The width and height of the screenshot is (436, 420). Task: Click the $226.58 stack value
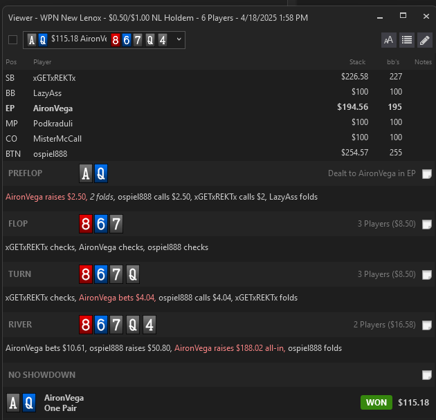coord(355,77)
